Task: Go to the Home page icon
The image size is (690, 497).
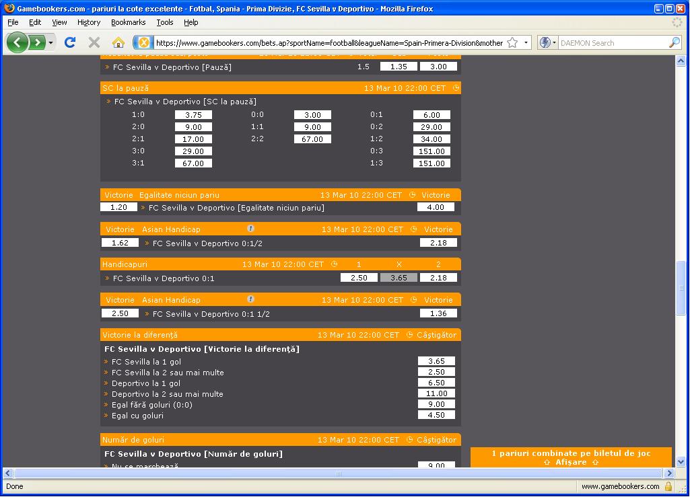Action: click(x=118, y=42)
